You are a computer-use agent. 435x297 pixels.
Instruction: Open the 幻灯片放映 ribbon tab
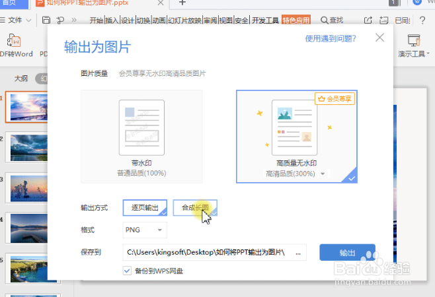click(x=184, y=20)
